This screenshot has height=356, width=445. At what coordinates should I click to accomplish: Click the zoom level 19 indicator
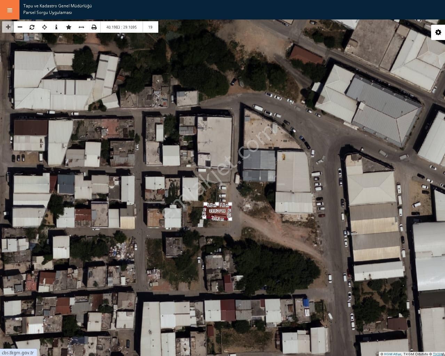coord(150,27)
